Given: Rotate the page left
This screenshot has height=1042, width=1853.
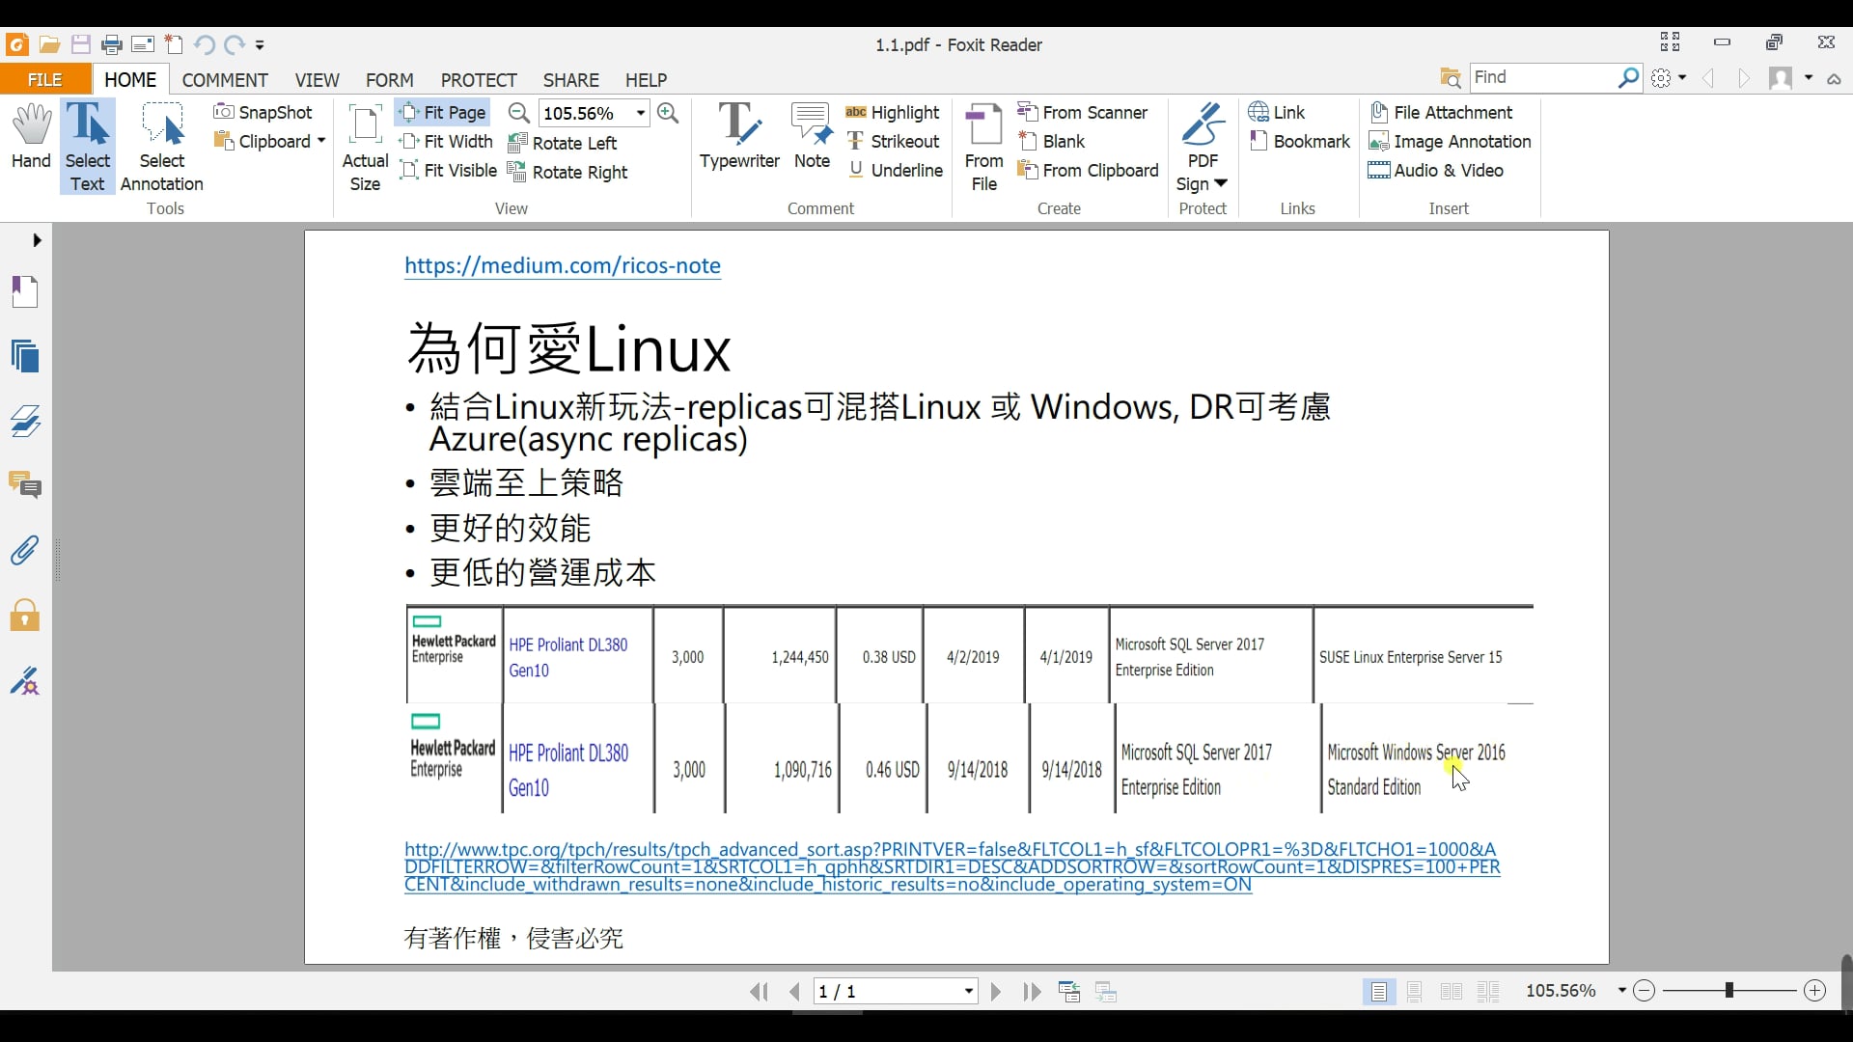Looking at the screenshot, I should [563, 143].
